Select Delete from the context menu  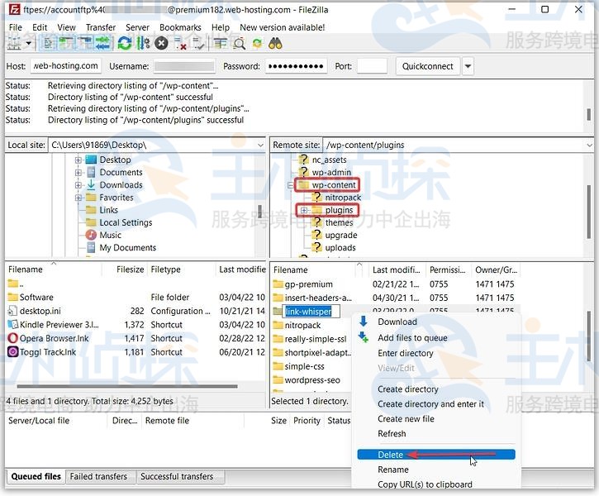point(391,455)
